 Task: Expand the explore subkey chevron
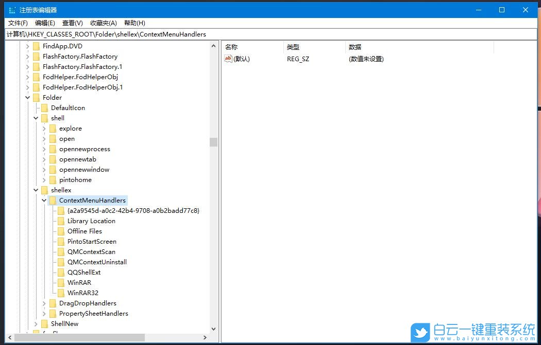44,128
